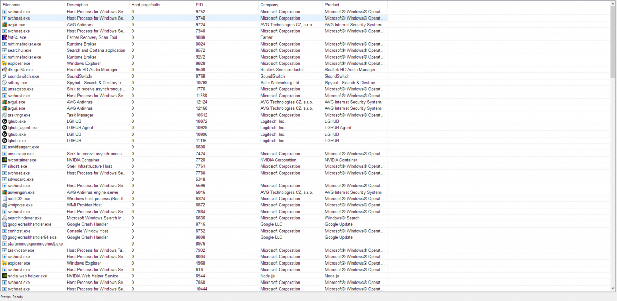The height and width of the screenshot is (301, 617).
Task: Click the PID value 616
Action: click(x=199, y=270)
